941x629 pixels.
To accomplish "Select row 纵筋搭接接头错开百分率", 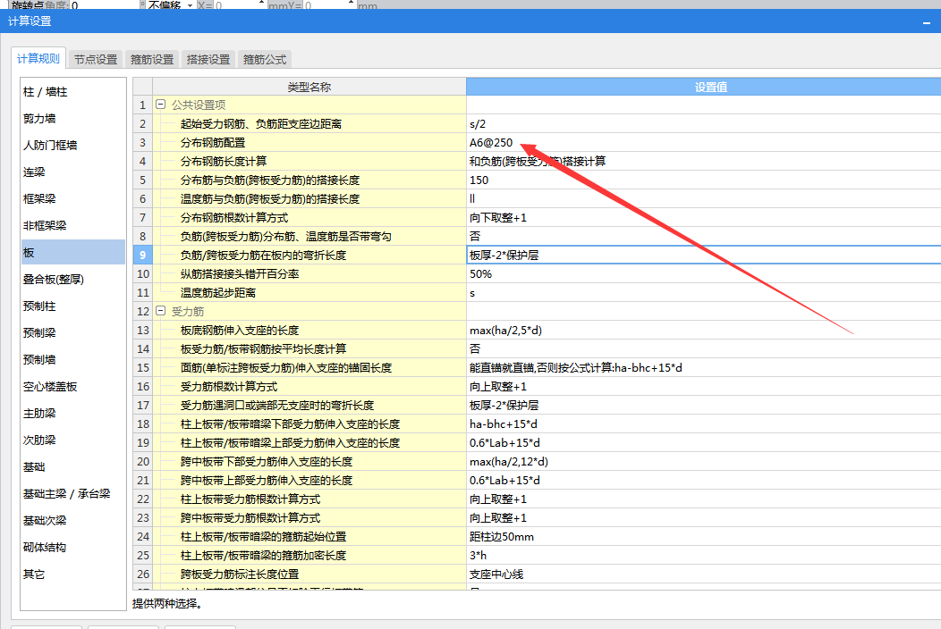I will [309, 273].
